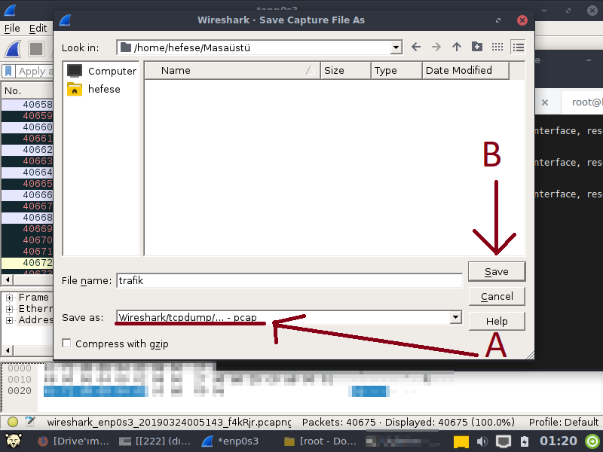The height and width of the screenshot is (452, 603).
Task: Click the Save button
Action: (497, 272)
